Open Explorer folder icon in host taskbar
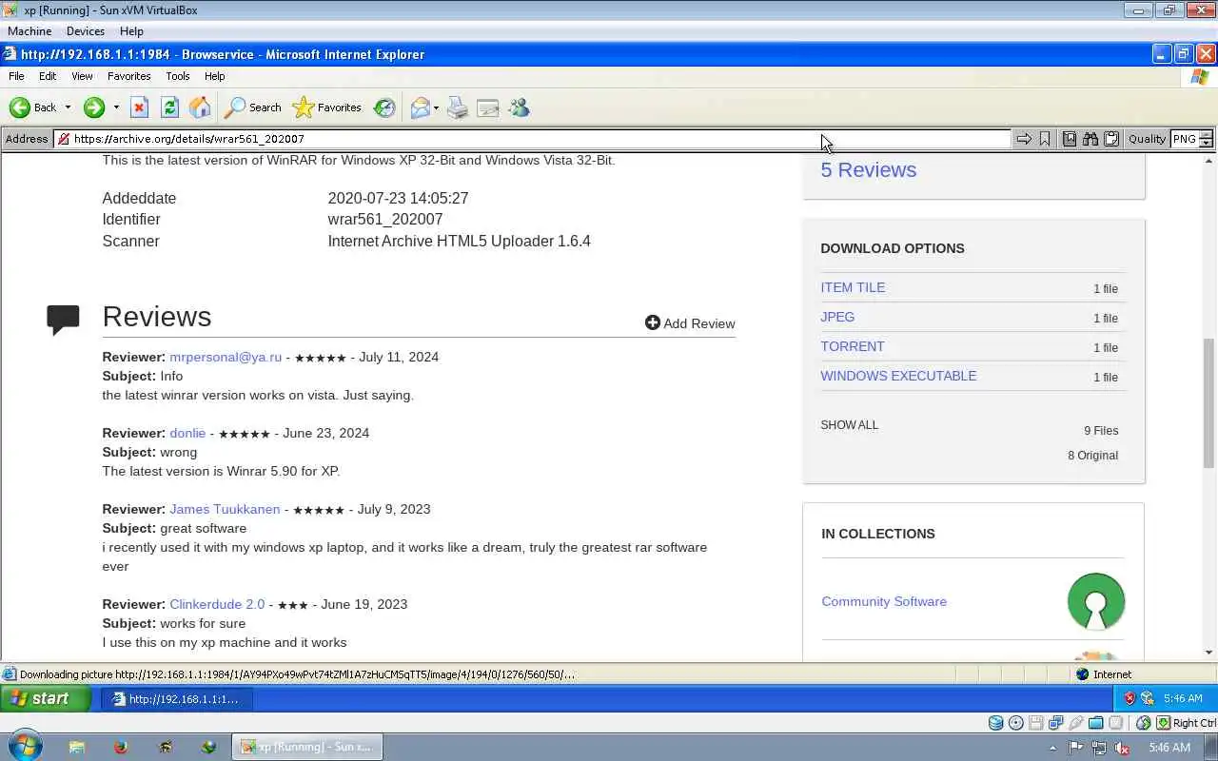This screenshot has width=1218, height=761. [x=77, y=747]
